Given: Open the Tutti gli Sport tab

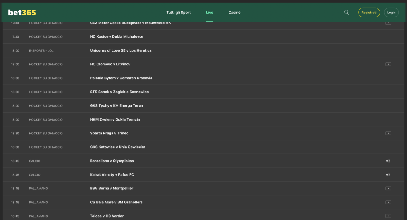Looking at the screenshot, I should (x=178, y=13).
